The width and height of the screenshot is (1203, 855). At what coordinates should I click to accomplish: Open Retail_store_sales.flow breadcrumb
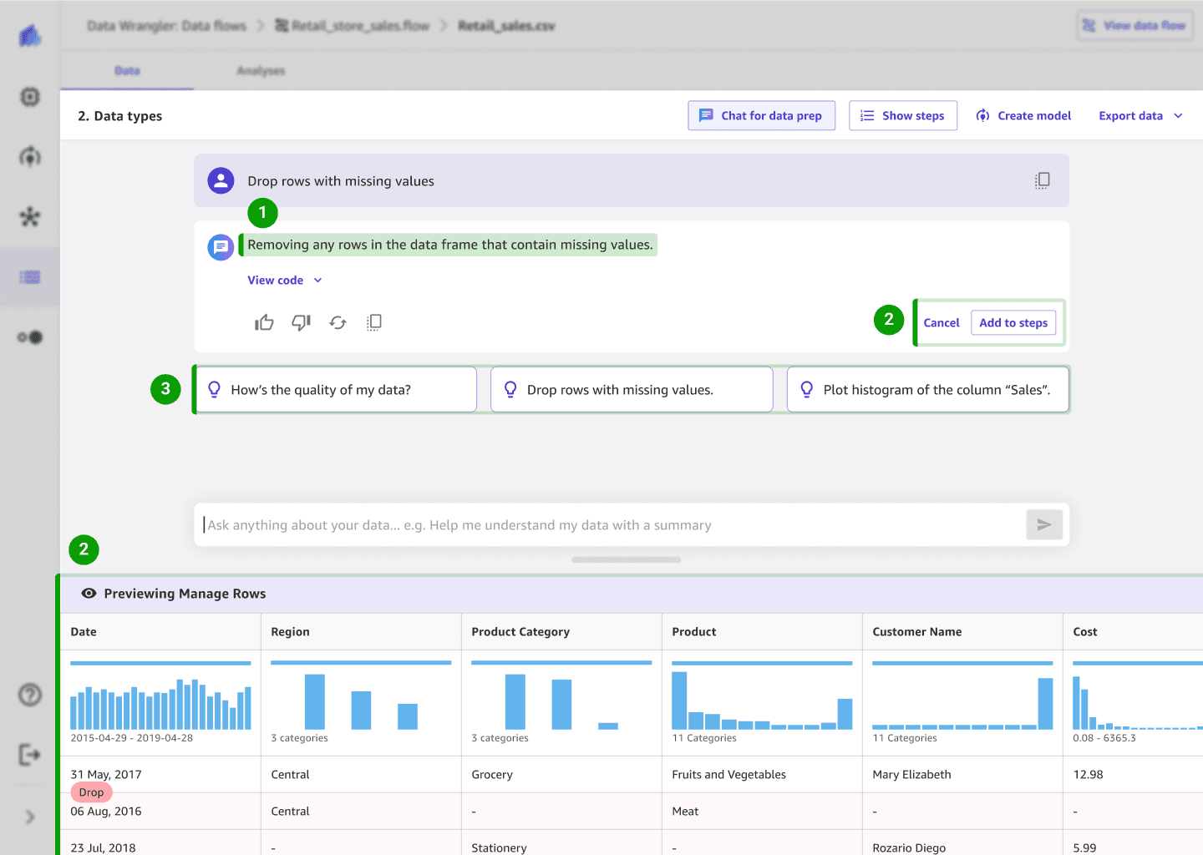pyautogui.click(x=353, y=26)
